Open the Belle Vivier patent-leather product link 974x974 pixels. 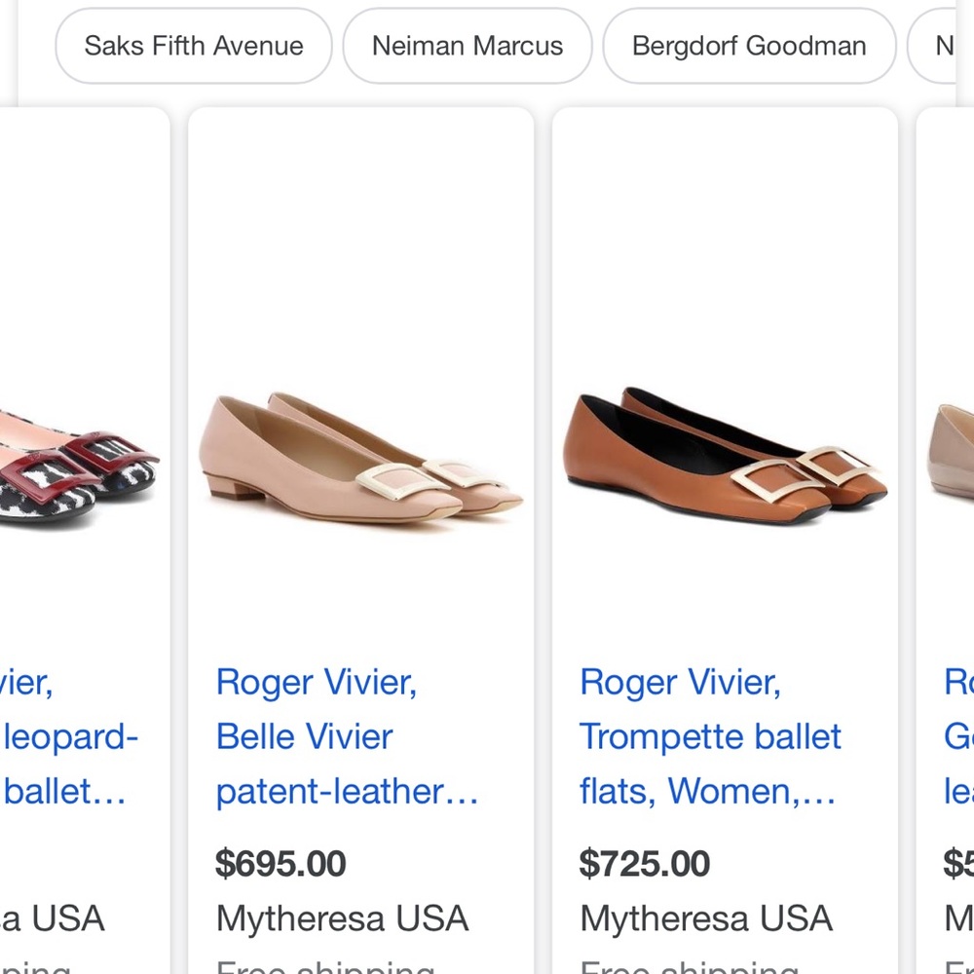click(346, 736)
